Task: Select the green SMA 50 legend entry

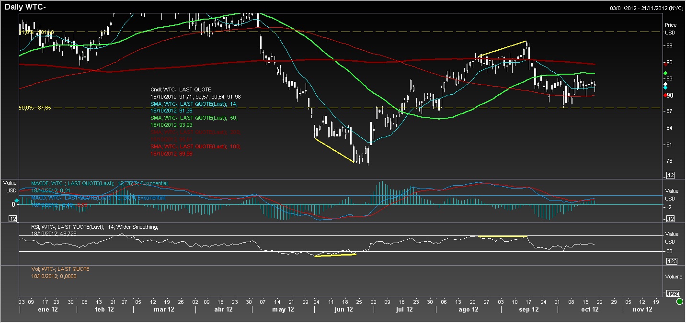Action: coord(194,117)
